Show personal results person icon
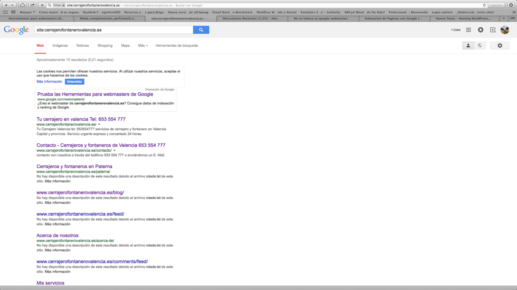Viewport: 517px width, 290px height. [468, 46]
